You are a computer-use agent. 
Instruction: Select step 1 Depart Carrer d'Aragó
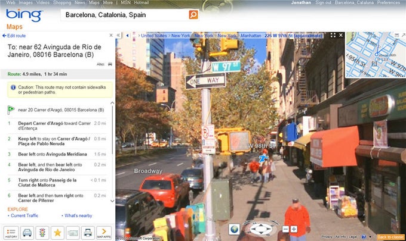pyautogui.click(x=57, y=126)
